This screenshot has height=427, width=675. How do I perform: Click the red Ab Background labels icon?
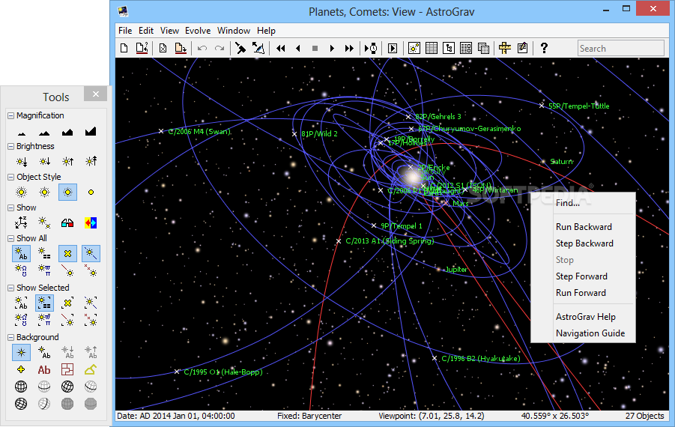coord(44,369)
